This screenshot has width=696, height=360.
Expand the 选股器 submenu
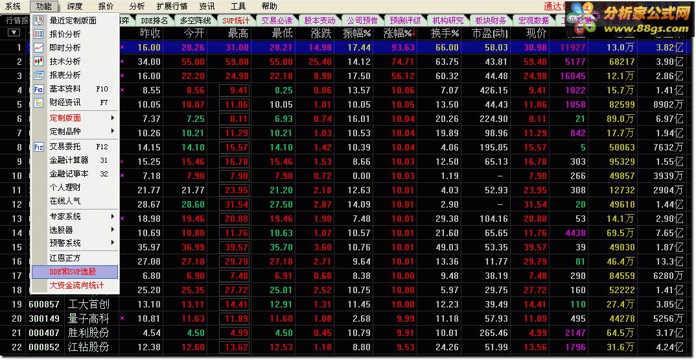pos(113,230)
